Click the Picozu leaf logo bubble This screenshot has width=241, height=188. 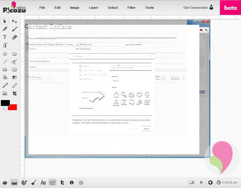[x=222, y=158]
